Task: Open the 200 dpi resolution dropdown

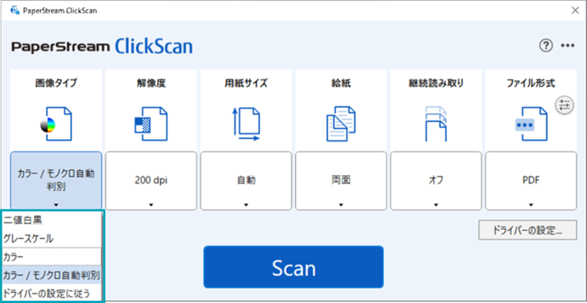Action: (151, 180)
